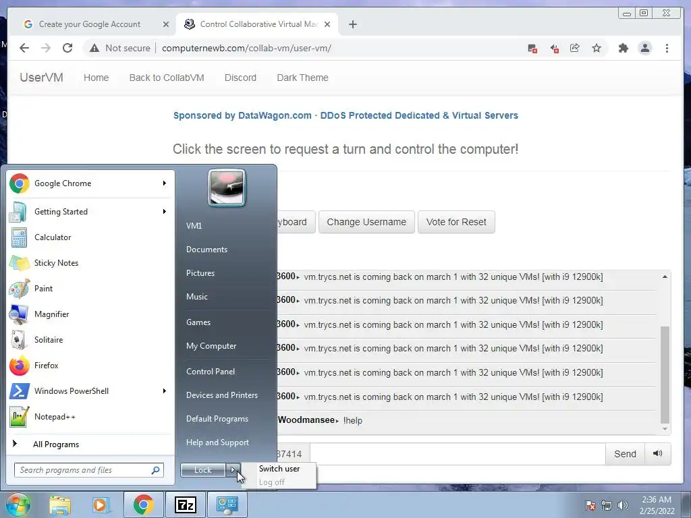Click Vote for Reset button

coord(456,222)
